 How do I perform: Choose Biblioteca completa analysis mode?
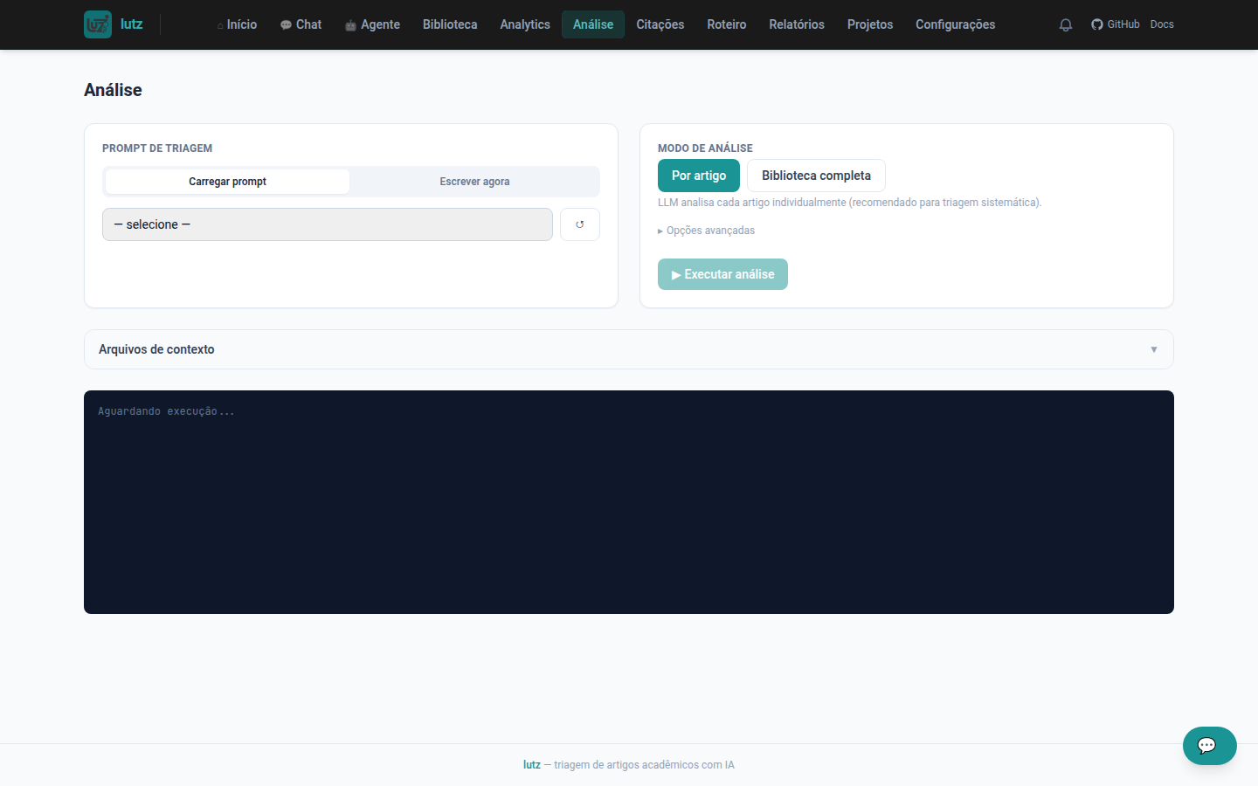pos(816,176)
